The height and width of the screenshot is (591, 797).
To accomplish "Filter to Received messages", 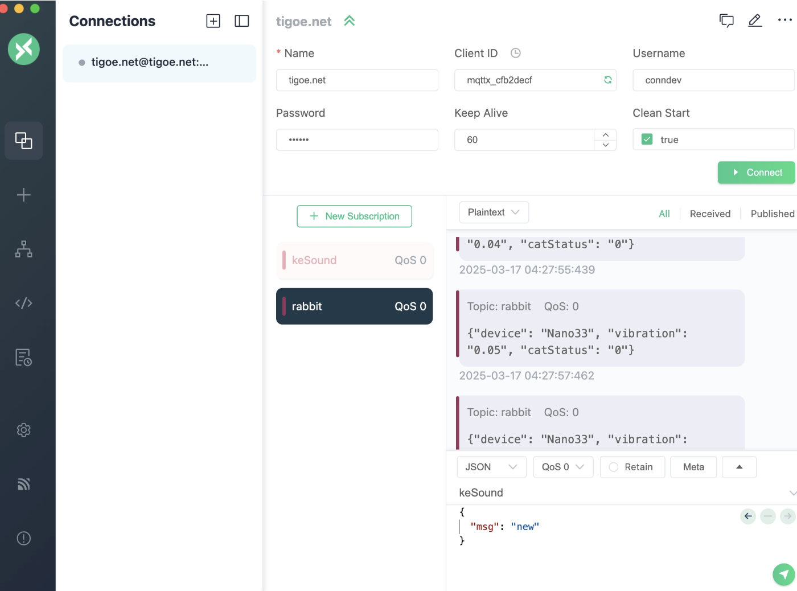I will coord(710,214).
